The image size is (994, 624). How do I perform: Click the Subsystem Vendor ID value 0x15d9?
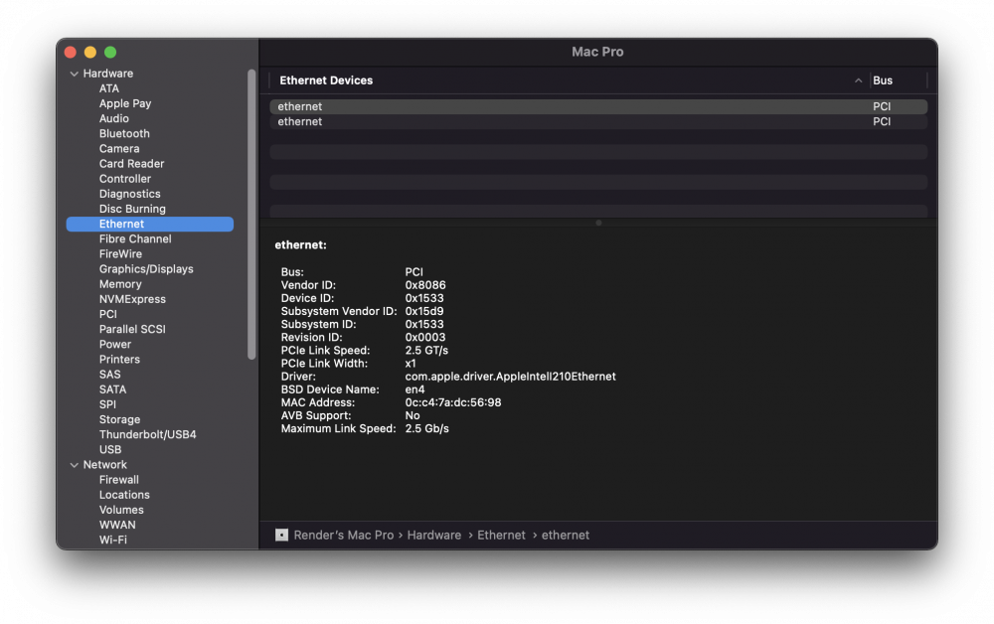424,311
